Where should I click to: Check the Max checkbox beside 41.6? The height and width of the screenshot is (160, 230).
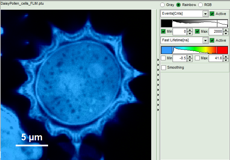tap(197, 58)
